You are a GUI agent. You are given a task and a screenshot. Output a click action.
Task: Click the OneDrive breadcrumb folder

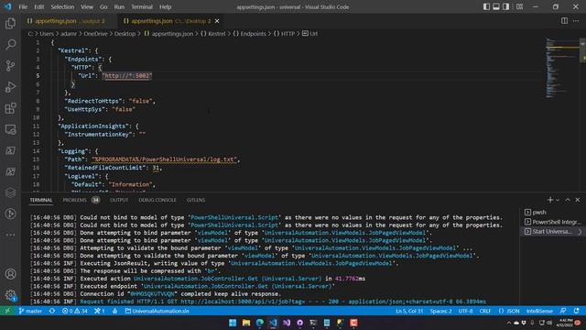point(95,34)
